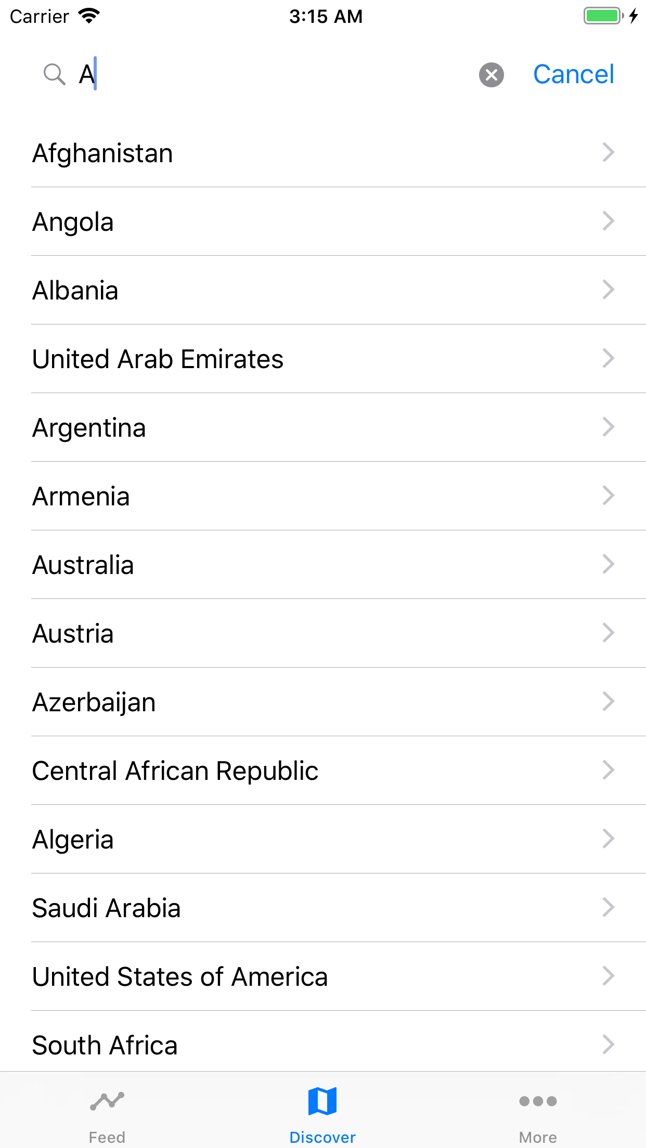Open the More three-dots icon
This screenshot has width=646, height=1148.
coord(538,1101)
